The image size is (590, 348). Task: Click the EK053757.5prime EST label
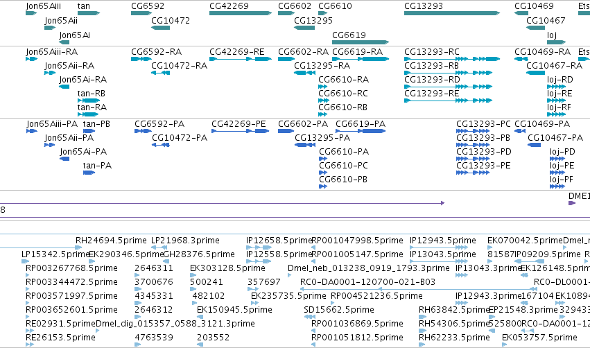pyautogui.click(x=539, y=338)
